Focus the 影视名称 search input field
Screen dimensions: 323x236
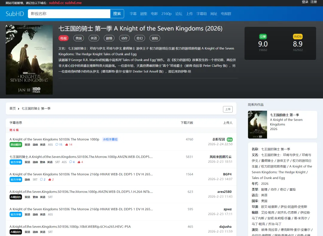69,14
